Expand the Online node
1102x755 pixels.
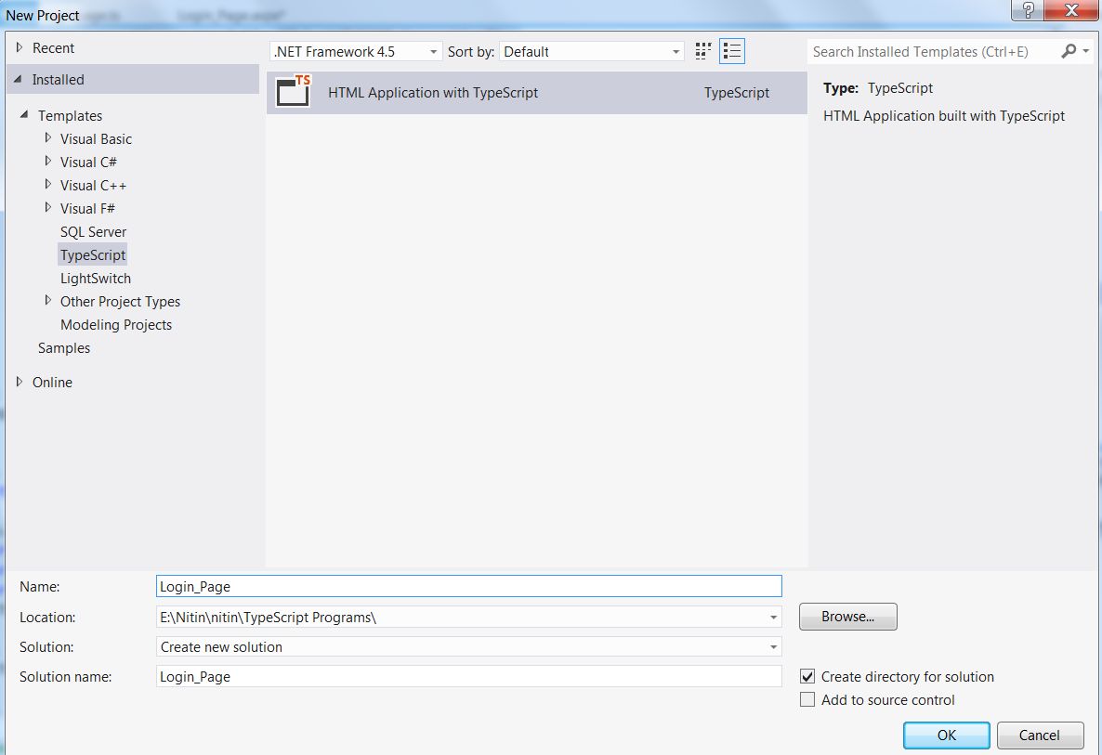tap(20, 382)
